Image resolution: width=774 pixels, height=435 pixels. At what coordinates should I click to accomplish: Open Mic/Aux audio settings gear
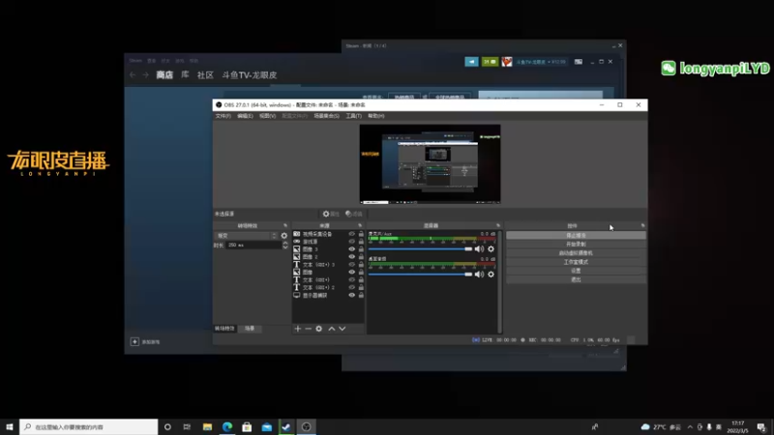(491, 249)
